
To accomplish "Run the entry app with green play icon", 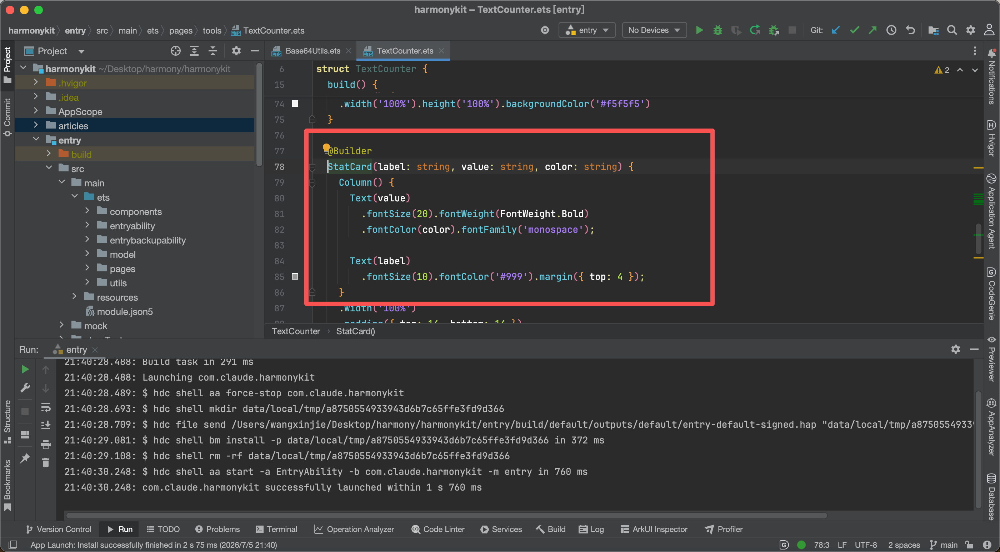I will [x=699, y=30].
